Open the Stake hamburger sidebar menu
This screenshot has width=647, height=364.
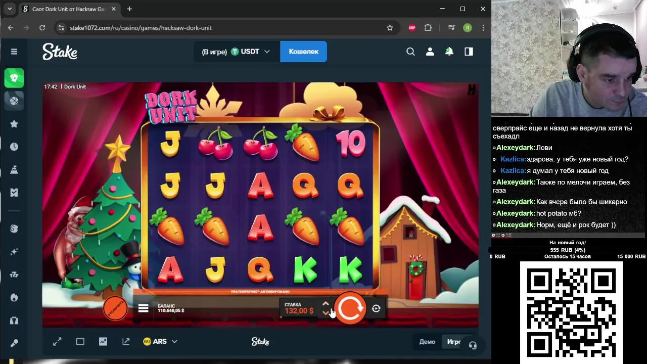pos(14,52)
